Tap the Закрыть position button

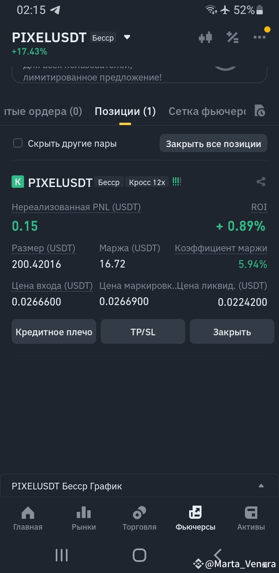232,331
